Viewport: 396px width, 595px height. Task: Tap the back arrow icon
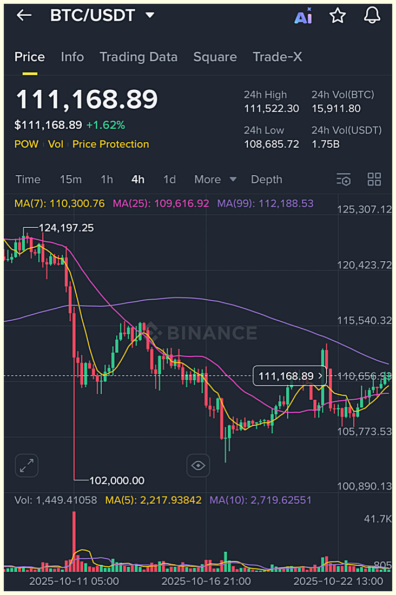[x=24, y=15]
